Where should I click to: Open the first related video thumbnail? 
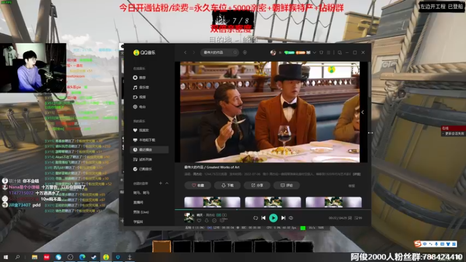click(x=212, y=202)
